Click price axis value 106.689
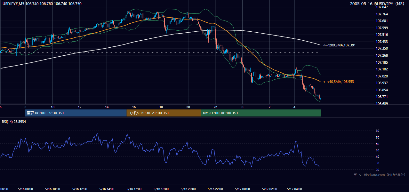This screenshot has height=192, width=409. [x=382, y=104]
